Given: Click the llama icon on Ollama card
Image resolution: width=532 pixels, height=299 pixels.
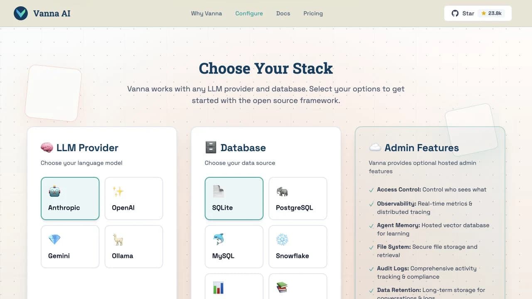Looking at the screenshot, I should [x=118, y=240].
